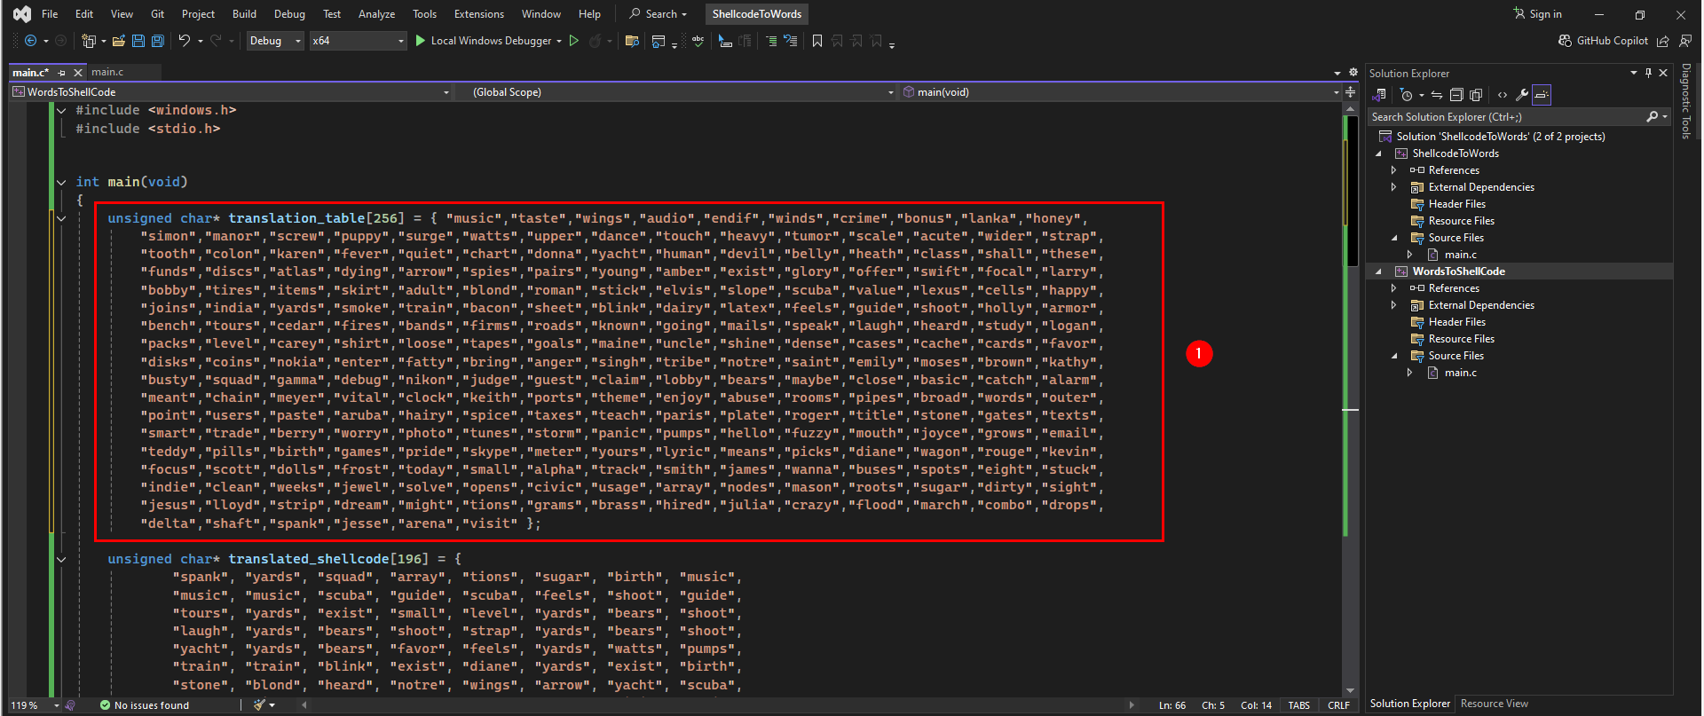Open Properties via the wrench icon
The width and height of the screenshot is (1704, 716).
click(1521, 95)
